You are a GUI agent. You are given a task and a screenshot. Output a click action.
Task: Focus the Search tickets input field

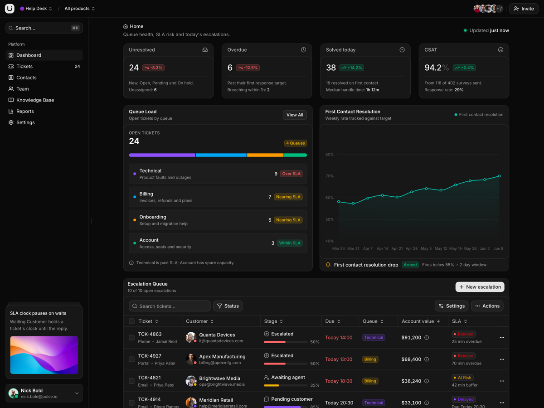[x=170, y=306]
